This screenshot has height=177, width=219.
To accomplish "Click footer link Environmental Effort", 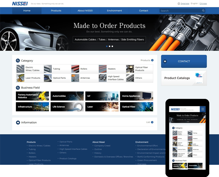I will click(148, 146).
